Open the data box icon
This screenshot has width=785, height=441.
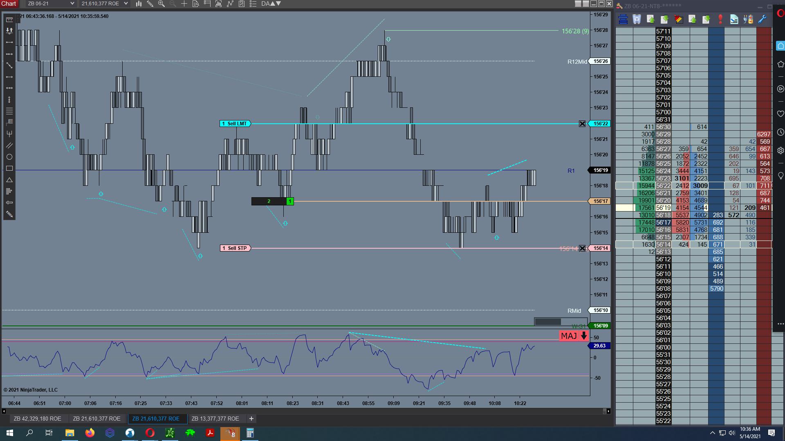(196, 4)
